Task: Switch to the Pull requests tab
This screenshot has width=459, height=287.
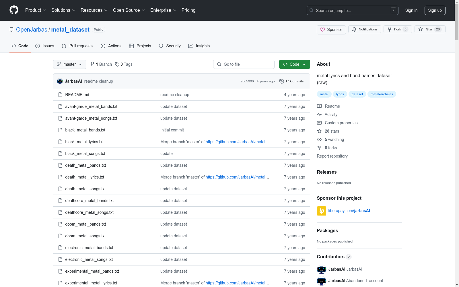Action: (77, 46)
